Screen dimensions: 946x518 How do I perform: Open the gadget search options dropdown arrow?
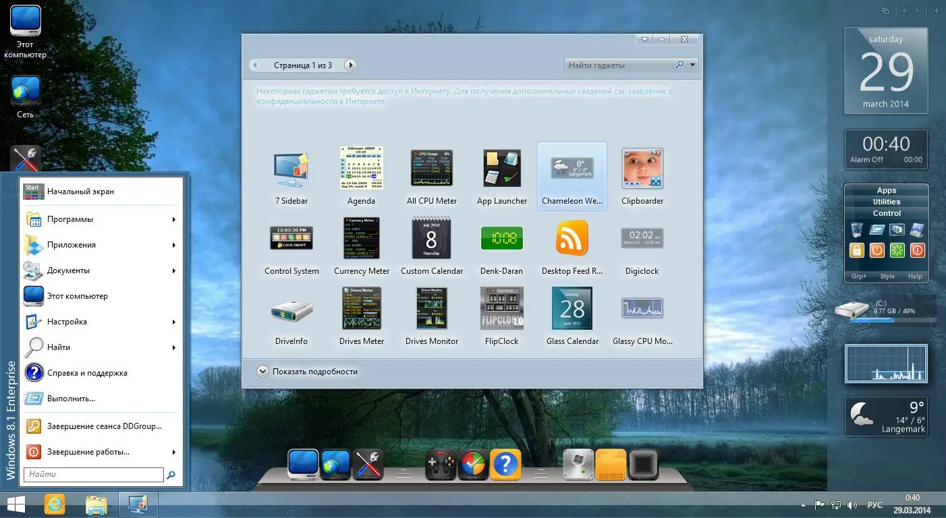[x=692, y=65]
